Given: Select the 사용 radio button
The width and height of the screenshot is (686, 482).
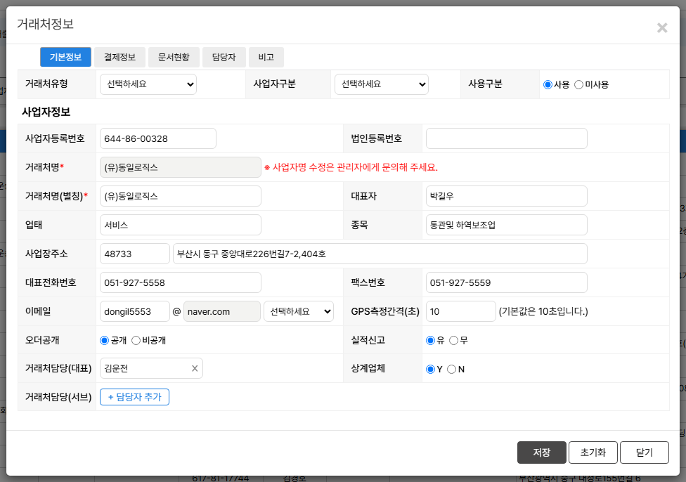Looking at the screenshot, I should [548, 85].
